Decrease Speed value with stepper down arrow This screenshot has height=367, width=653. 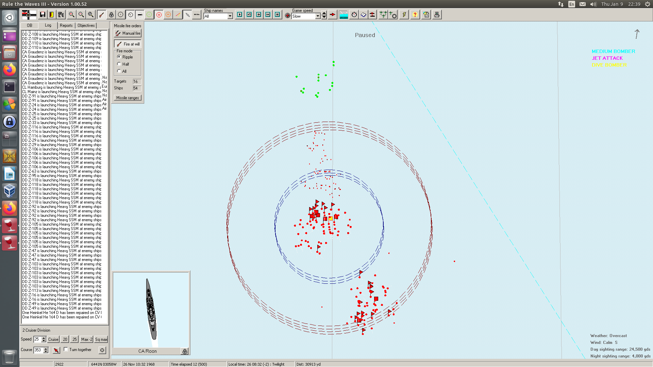(x=44, y=341)
